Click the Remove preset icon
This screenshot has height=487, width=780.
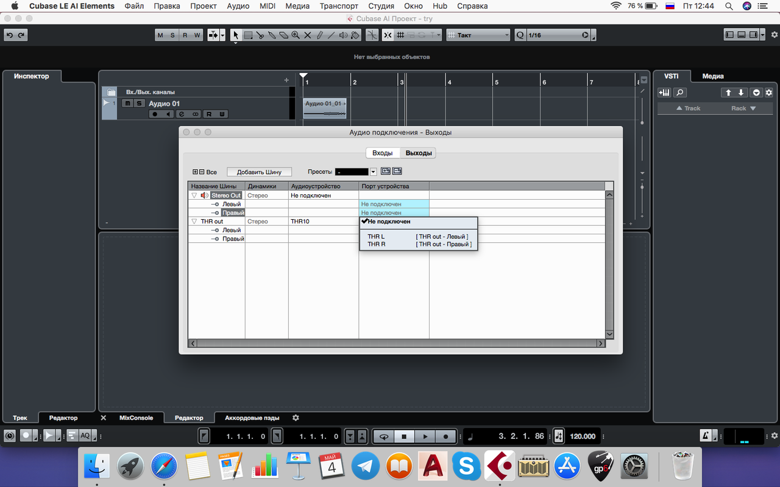point(397,172)
